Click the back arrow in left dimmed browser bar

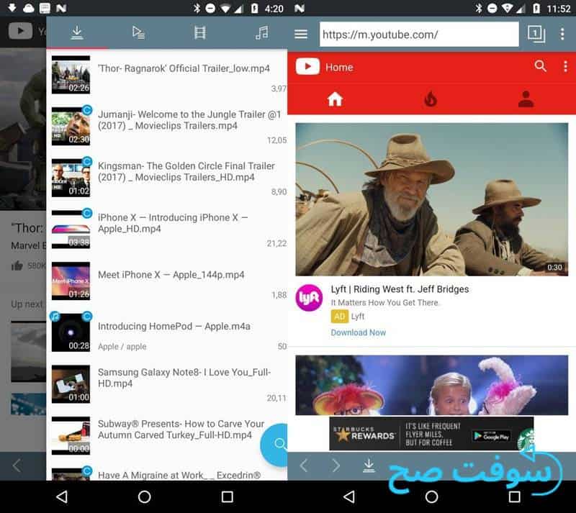click(x=17, y=466)
